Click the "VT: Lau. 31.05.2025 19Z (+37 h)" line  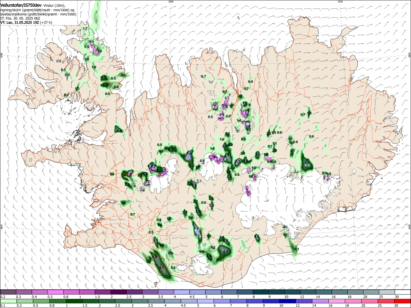click(26, 22)
